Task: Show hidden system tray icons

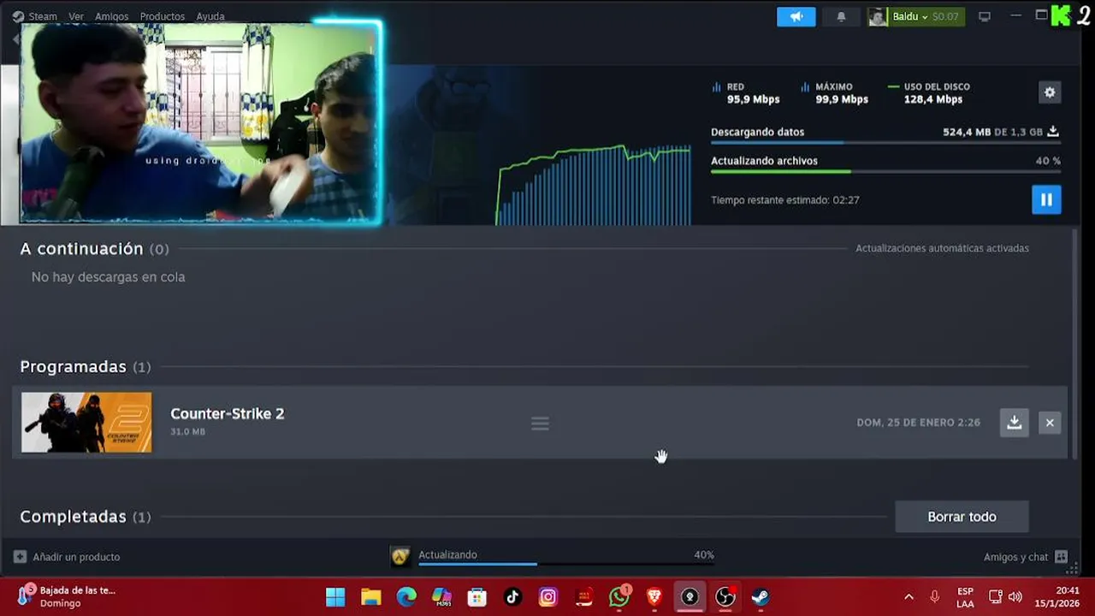Action: click(x=909, y=596)
